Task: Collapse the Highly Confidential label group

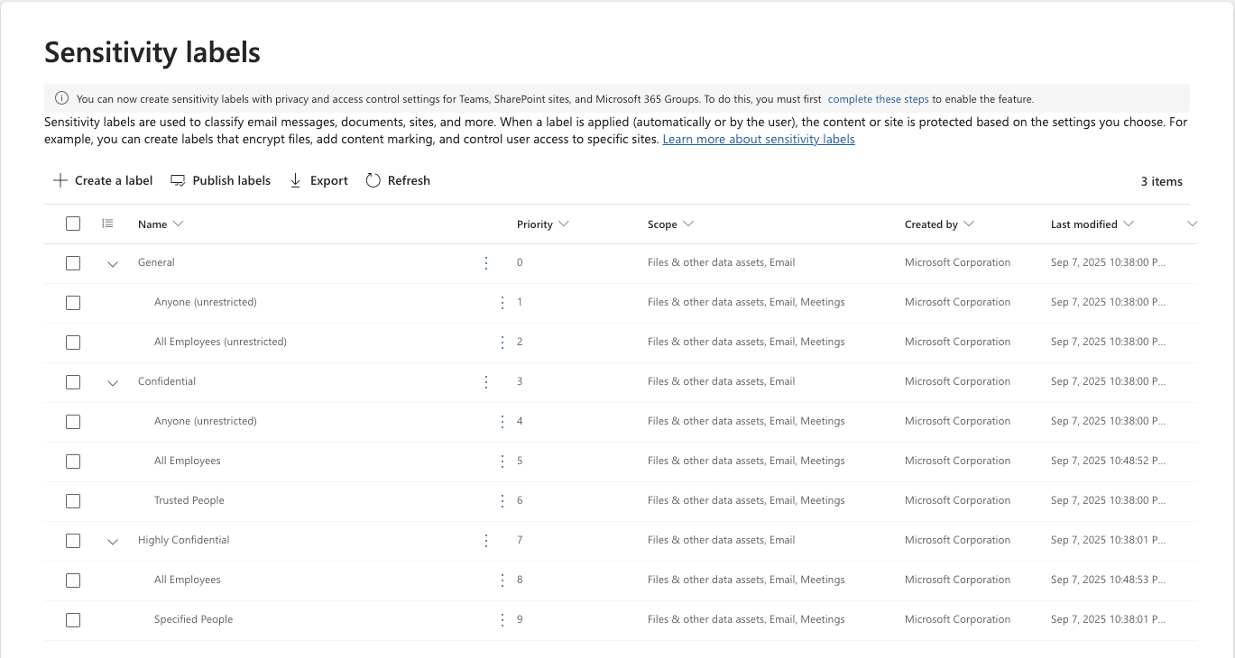Action: coord(113,542)
